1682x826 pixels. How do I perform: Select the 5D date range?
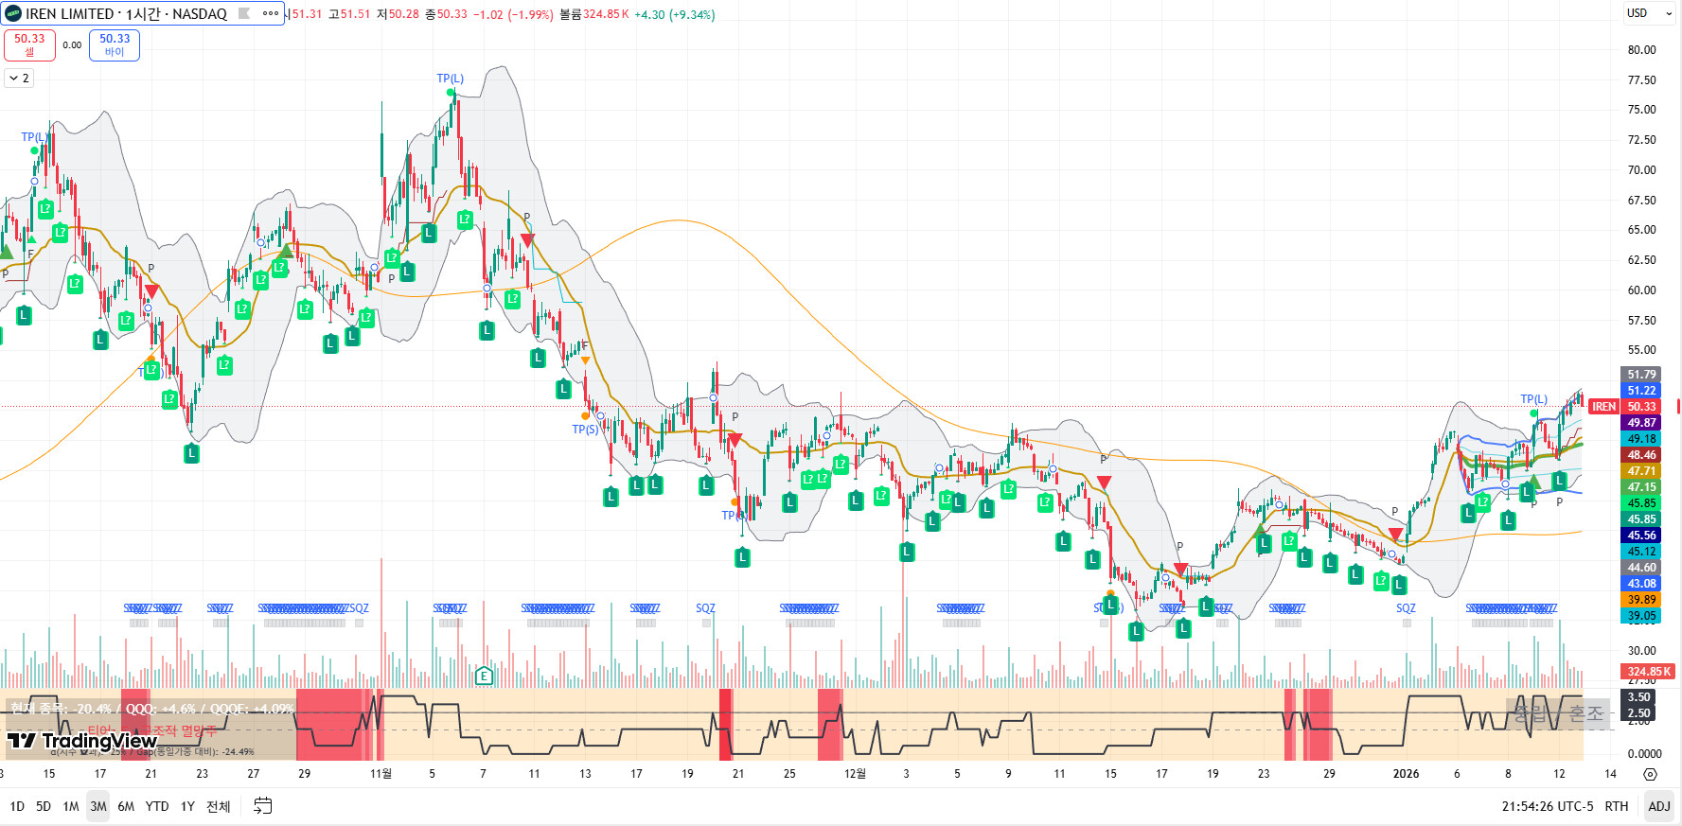[x=44, y=806]
